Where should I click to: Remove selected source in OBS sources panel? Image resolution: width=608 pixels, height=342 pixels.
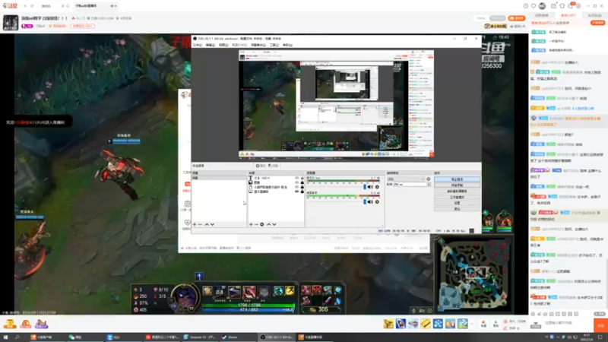point(256,224)
